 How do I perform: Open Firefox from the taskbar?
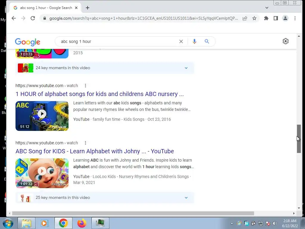point(82,223)
